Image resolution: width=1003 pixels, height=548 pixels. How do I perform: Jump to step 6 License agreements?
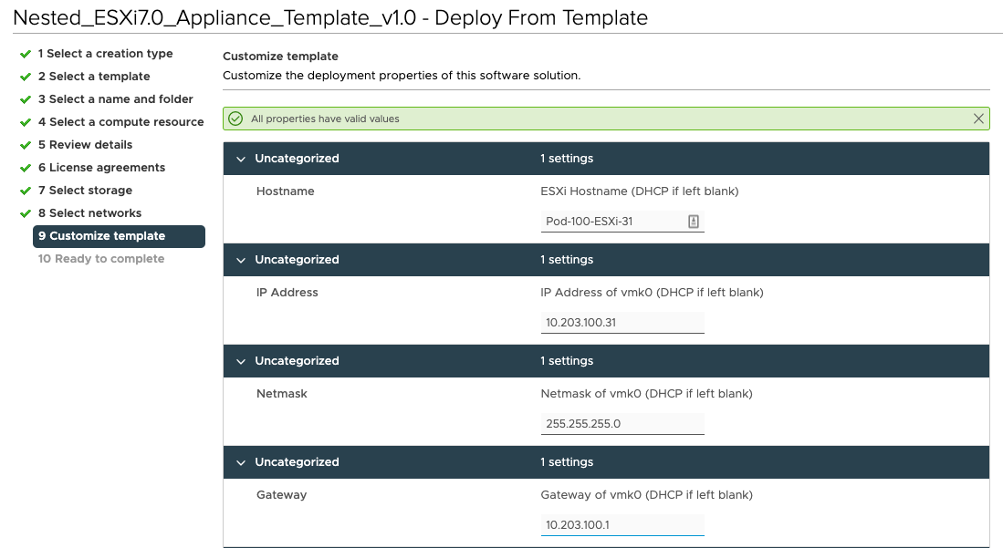click(x=101, y=168)
